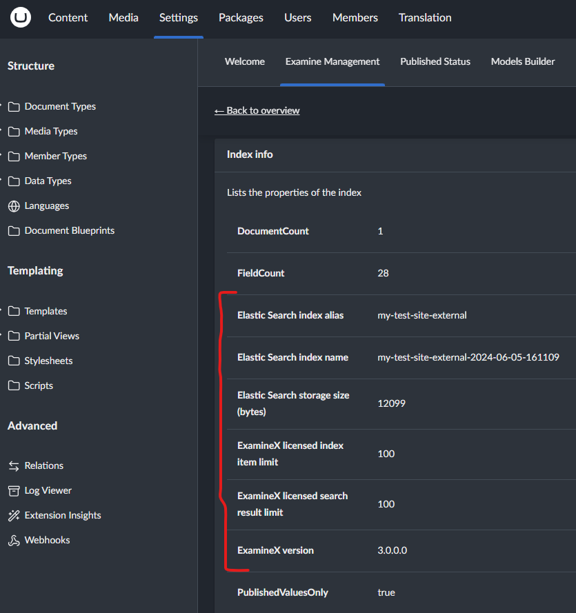
Task: Open Extension Insights
Action: point(63,515)
